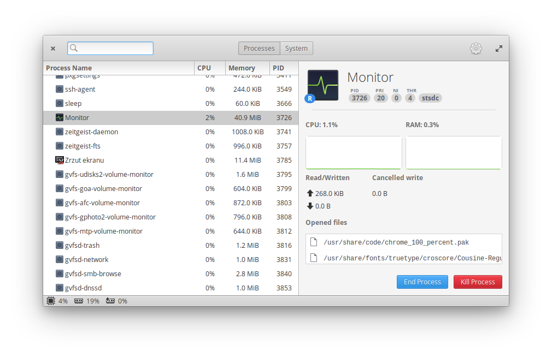The width and height of the screenshot is (552, 357).
Task: Click the 19% memory status value
Action: [x=93, y=301]
